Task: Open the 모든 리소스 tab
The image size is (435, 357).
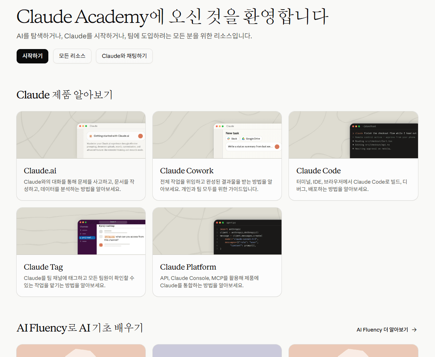Action: click(72, 56)
